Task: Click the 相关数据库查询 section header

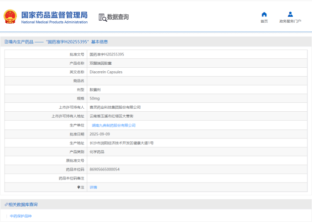Action: click(23, 204)
